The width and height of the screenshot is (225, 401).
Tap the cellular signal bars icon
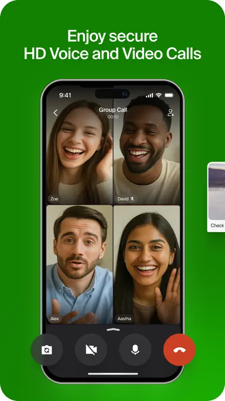[x=149, y=95]
